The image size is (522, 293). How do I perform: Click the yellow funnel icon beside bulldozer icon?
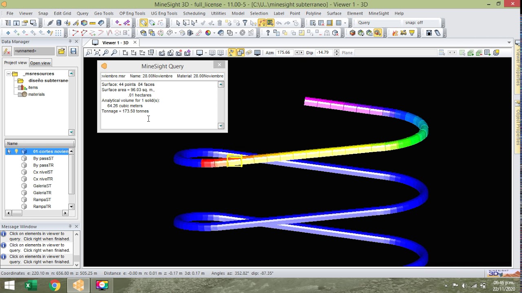click(412, 33)
